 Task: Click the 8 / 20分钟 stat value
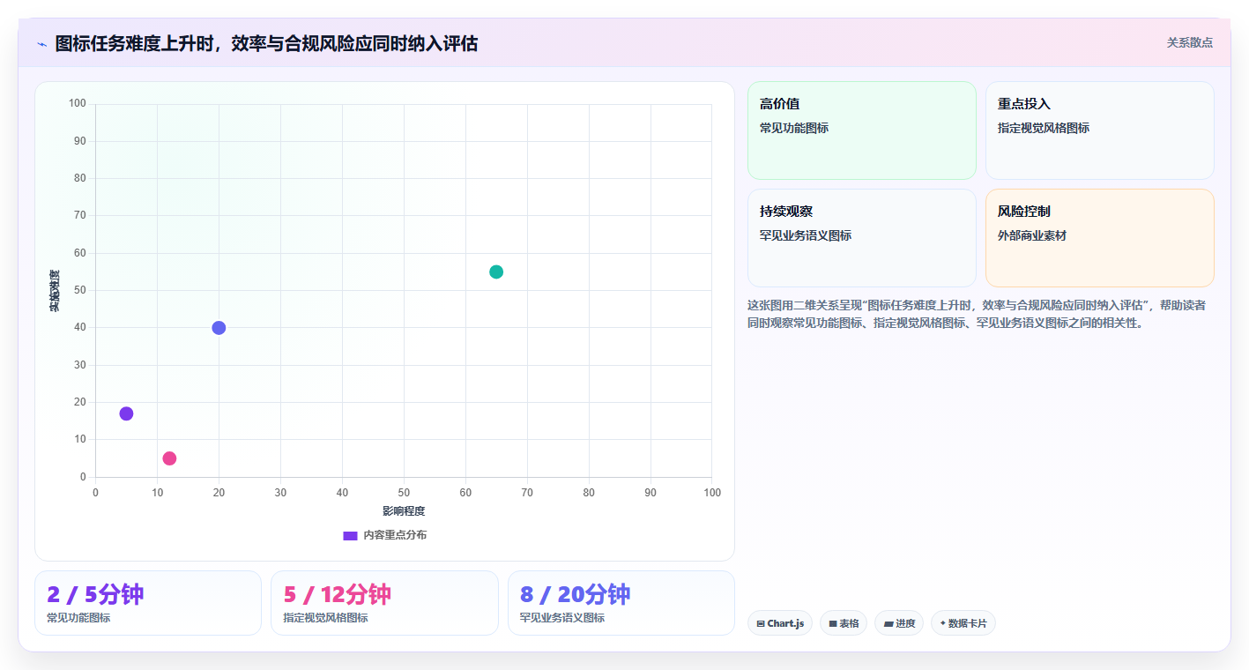[575, 594]
